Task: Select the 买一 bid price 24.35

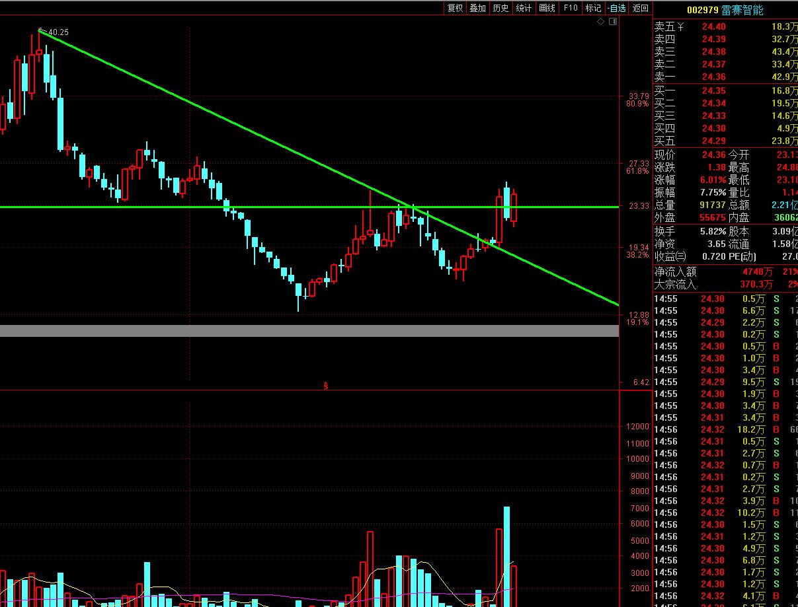Action: click(713, 91)
